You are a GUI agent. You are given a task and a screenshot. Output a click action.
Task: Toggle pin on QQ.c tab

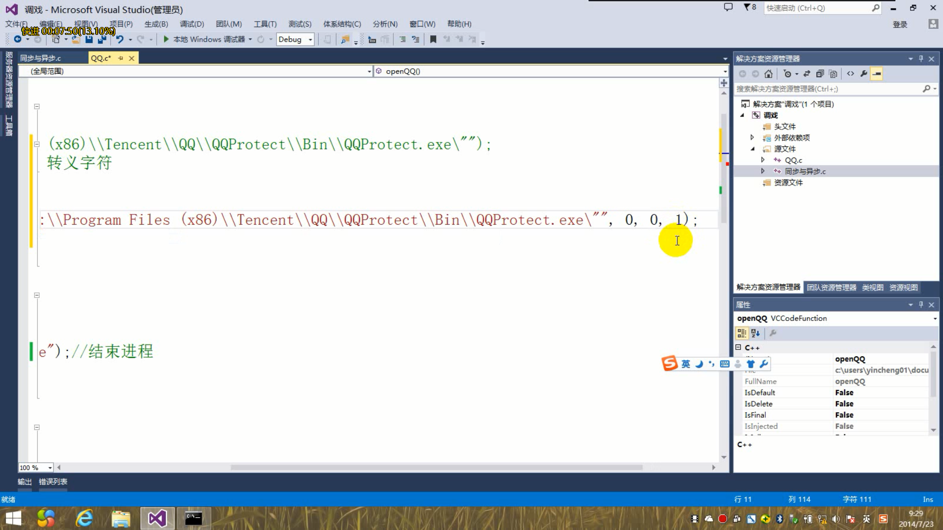(121, 58)
